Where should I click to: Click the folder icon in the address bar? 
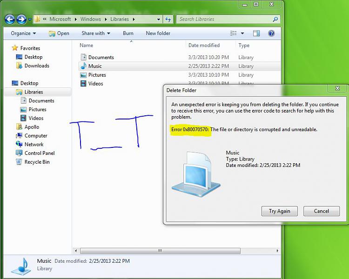tap(37, 19)
